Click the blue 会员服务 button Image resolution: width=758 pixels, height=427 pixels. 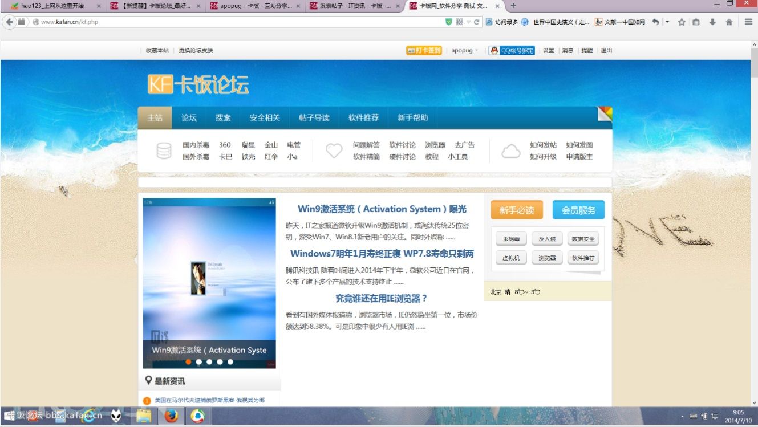(578, 210)
